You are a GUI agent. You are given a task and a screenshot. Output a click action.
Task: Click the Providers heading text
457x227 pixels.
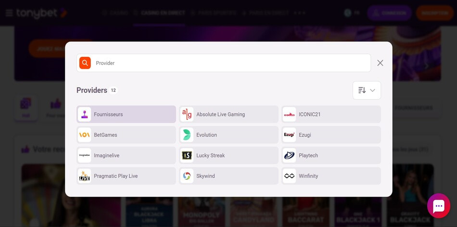[92, 90]
